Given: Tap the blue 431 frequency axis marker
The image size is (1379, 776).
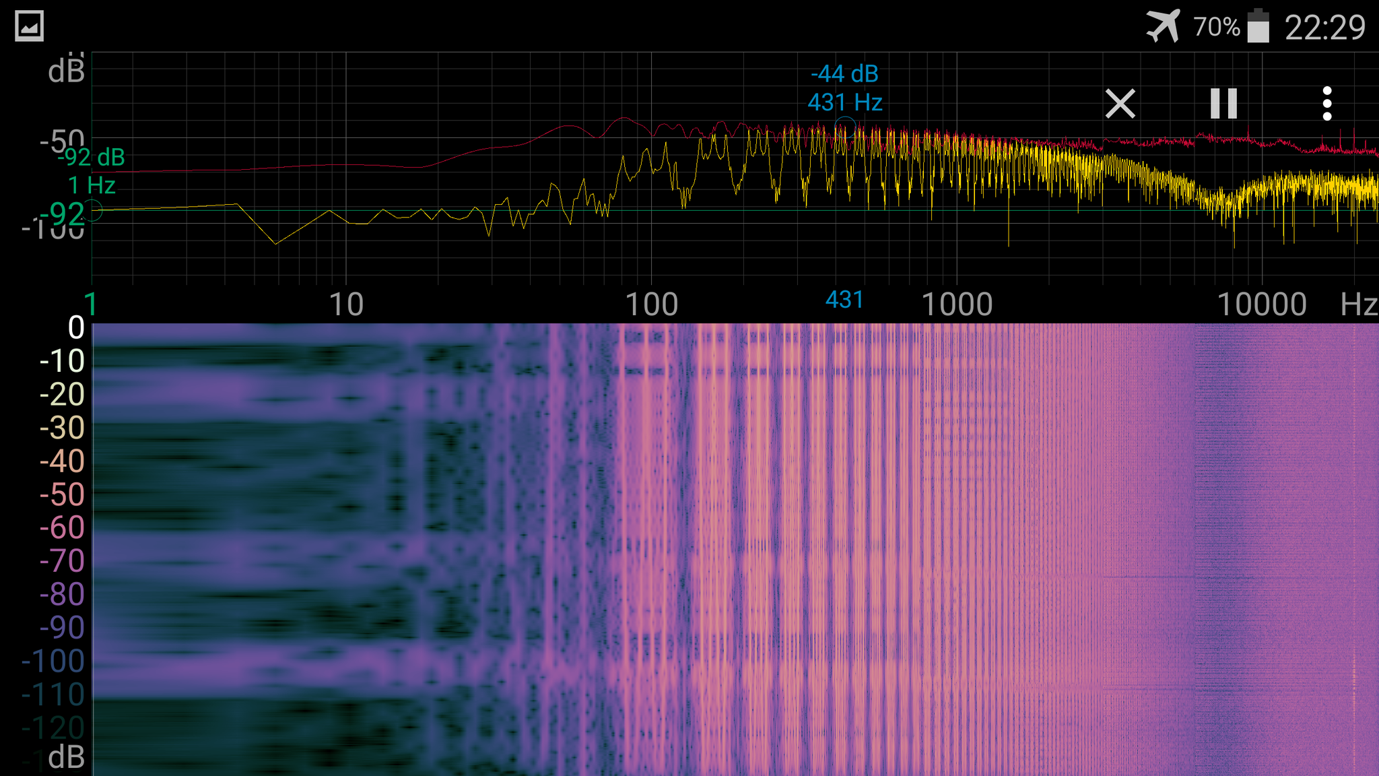Looking at the screenshot, I should (844, 300).
